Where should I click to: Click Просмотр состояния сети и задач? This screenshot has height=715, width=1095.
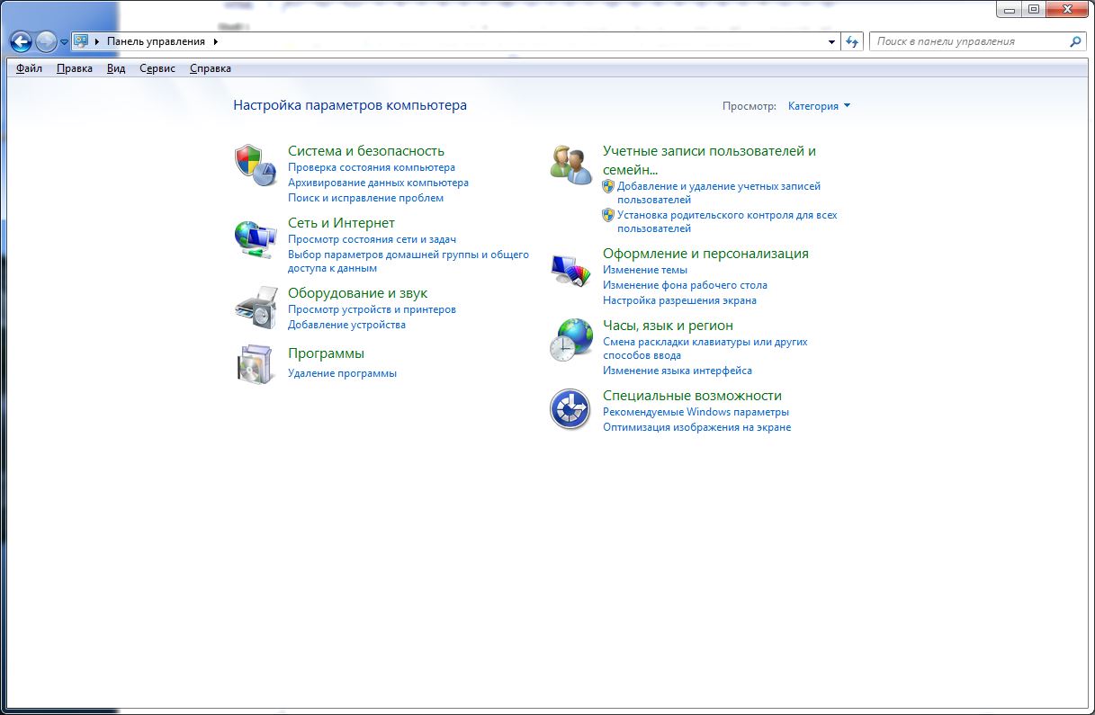pos(372,239)
